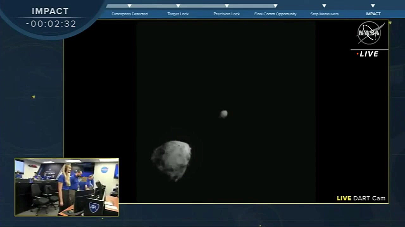Viewport: 405px width, 227px height.
Task: Select the Final Comm Opportunity label
Action: (275, 14)
